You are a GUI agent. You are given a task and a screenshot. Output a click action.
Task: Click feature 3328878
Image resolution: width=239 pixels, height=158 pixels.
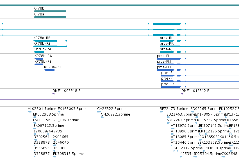[35, 146]
